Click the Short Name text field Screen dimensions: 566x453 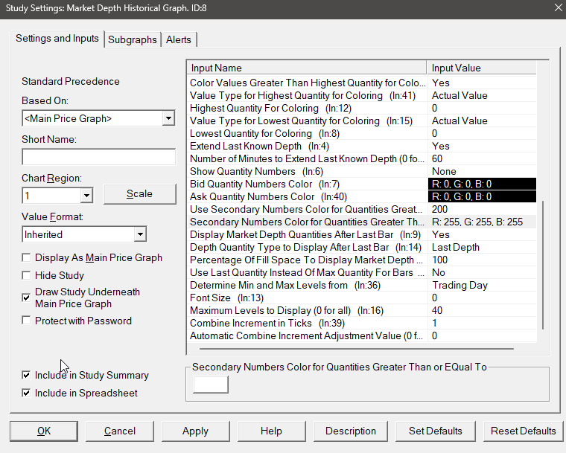98,157
